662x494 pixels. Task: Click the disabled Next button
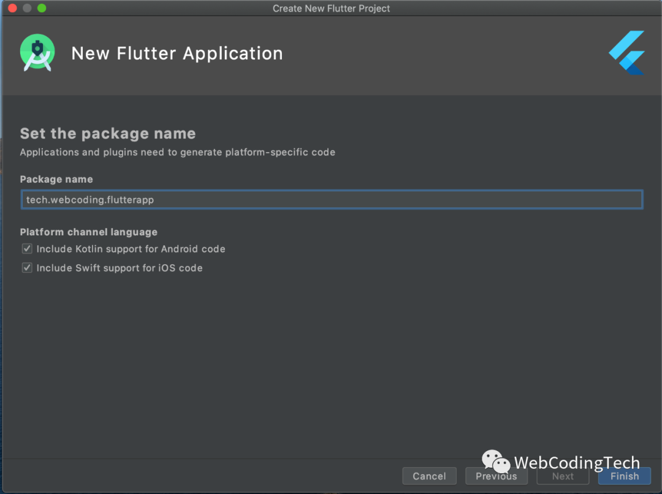coord(563,476)
